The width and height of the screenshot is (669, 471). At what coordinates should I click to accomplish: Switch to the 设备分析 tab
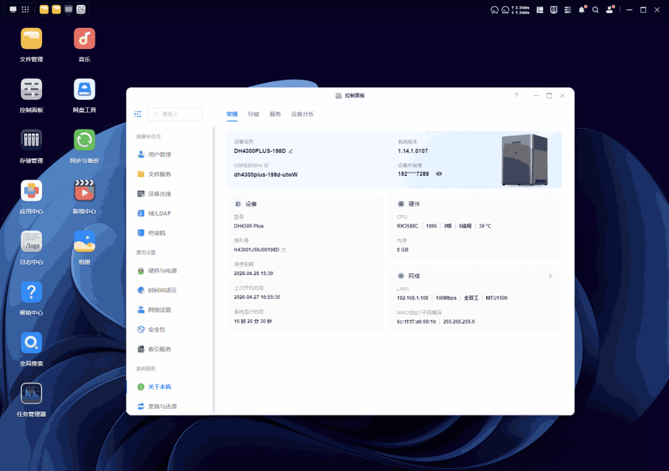(302, 114)
